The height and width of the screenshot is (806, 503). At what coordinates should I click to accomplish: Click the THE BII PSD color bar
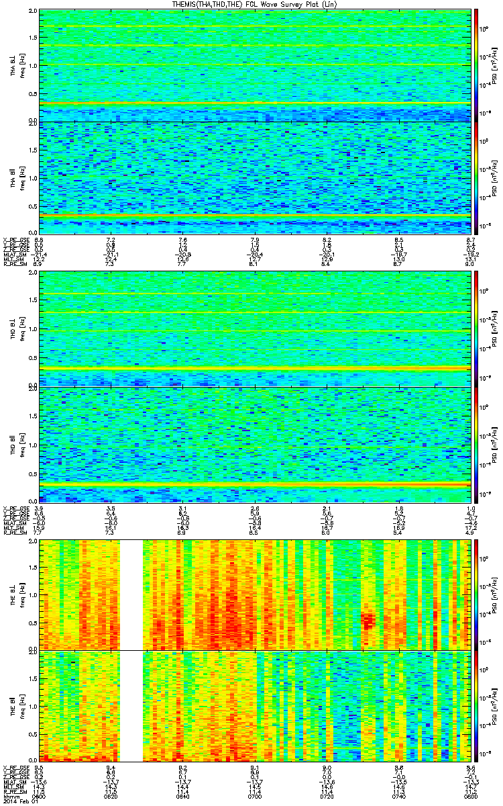(x=476, y=705)
